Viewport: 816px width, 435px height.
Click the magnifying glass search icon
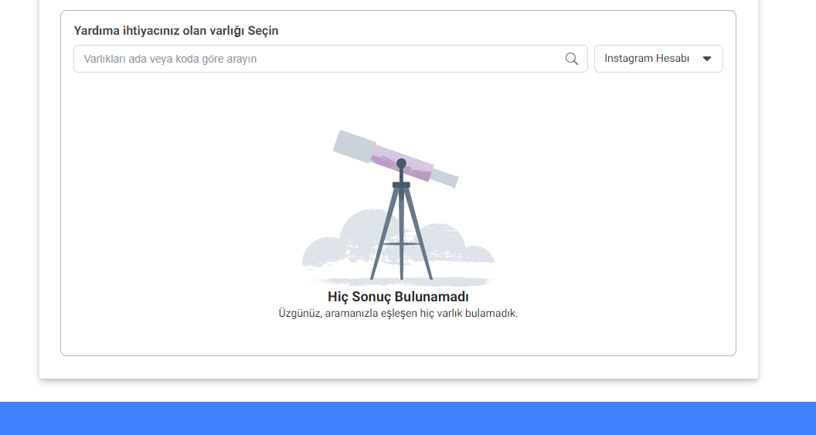point(571,59)
